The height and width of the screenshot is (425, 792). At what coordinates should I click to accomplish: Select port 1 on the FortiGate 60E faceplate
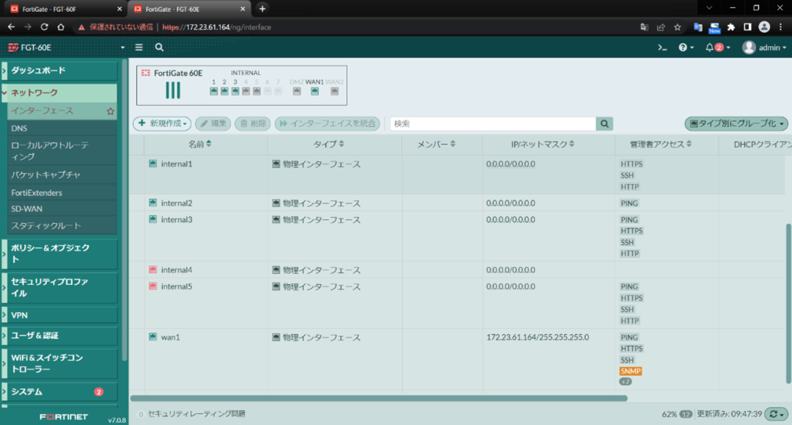click(x=213, y=92)
